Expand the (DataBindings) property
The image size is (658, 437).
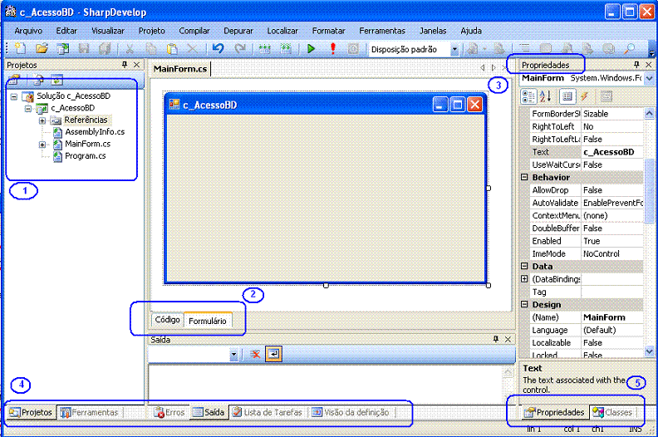pos(524,279)
